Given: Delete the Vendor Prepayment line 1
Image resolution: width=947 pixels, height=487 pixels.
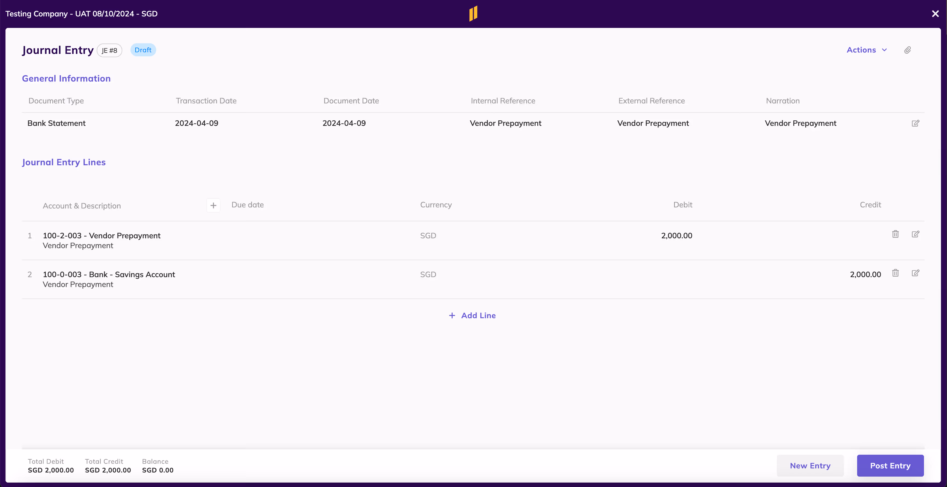Looking at the screenshot, I should pyautogui.click(x=895, y=234).
